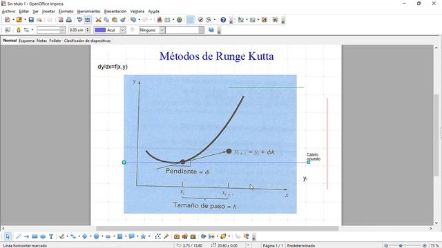
Task: Open the Editar menu
Action: pos(24,11)
